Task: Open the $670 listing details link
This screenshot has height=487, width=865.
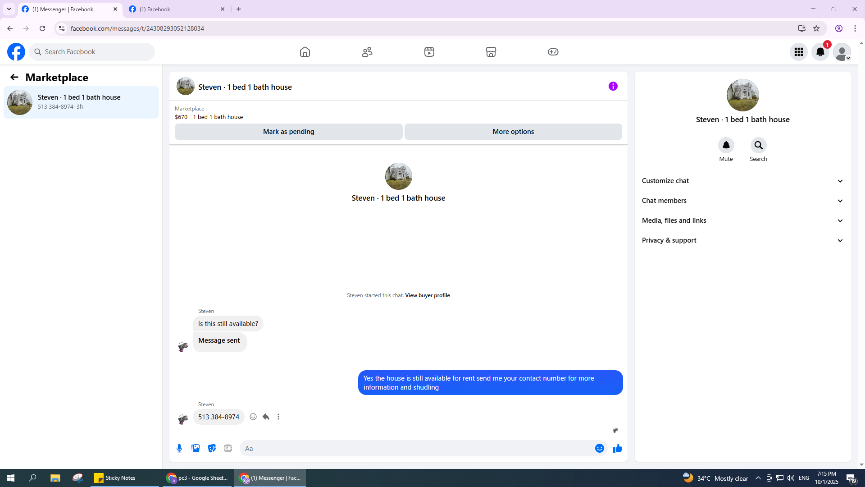Action: coord(209,117)
